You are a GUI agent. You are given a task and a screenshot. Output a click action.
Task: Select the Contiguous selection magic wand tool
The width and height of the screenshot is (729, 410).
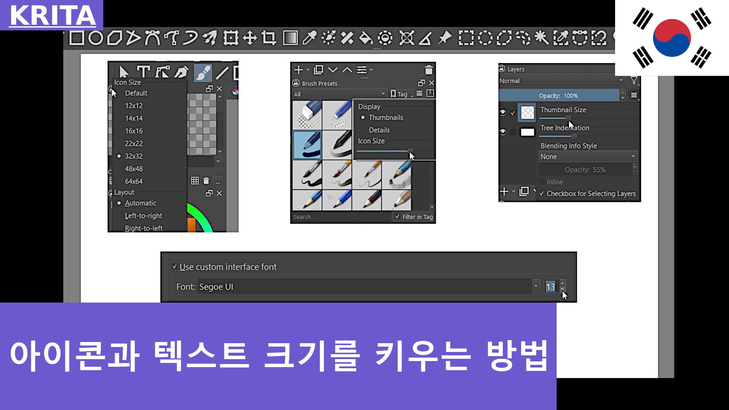[542, 38]
